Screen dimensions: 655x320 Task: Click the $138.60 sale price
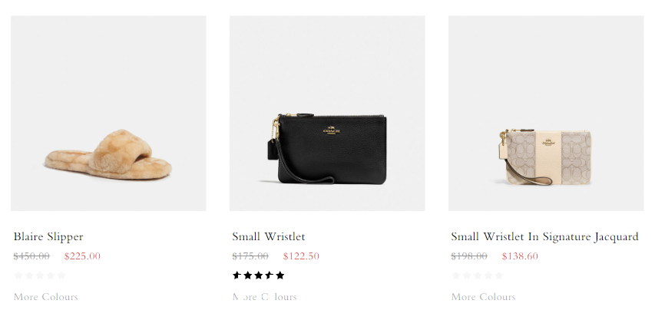pyautogui.click(x=520, y=256)
